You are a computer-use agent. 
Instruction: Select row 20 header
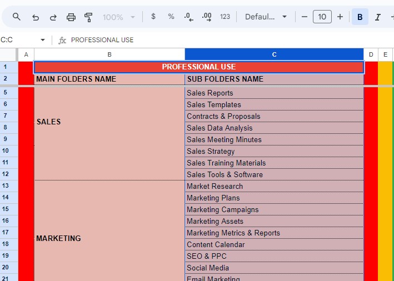click(9, 268)
